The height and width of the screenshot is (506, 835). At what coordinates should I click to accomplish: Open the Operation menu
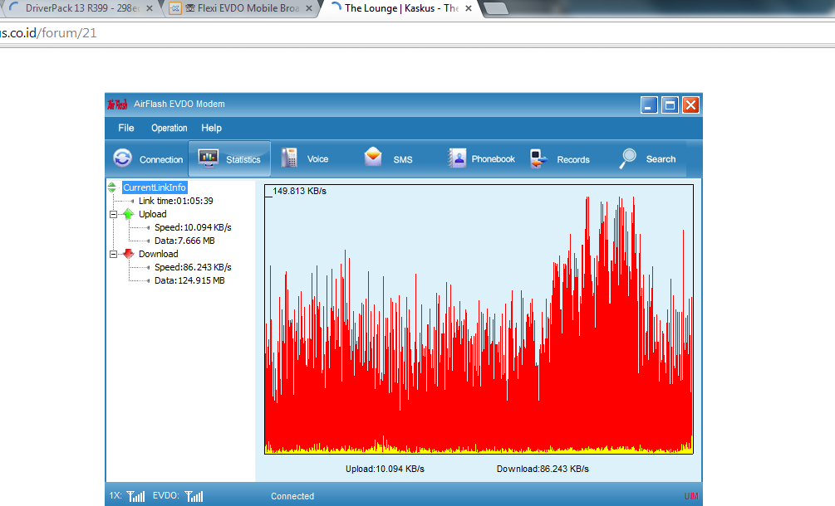point(169,128)
